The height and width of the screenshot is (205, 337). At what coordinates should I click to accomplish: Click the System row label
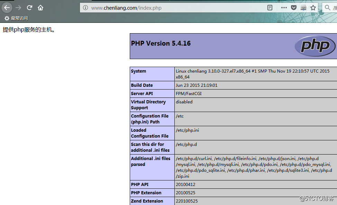pyautogui.click(x=138, y=71)
